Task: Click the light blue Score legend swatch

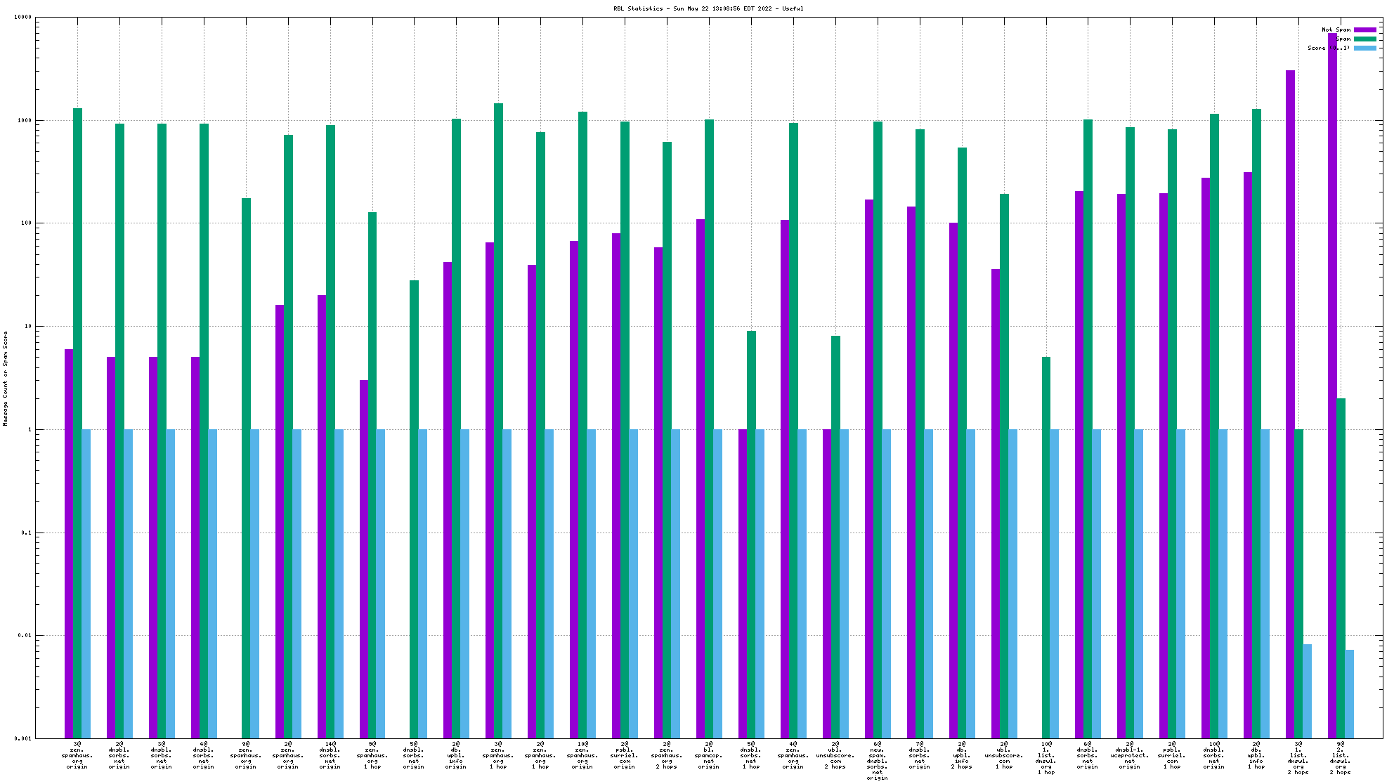Action: coord(1364,48)
